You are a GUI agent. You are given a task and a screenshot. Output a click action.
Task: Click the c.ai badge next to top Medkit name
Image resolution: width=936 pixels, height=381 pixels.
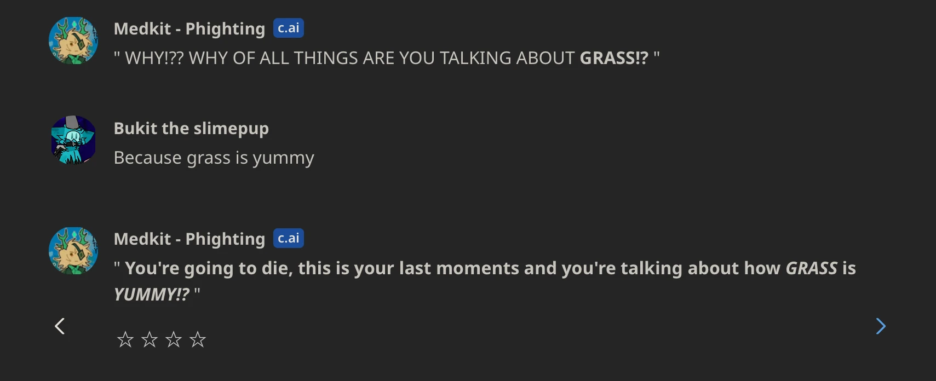coord(288,28)
